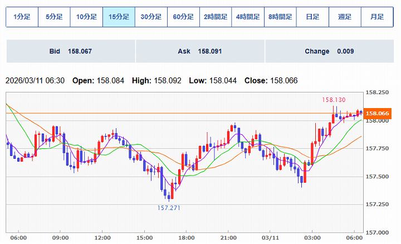Click the 18:00 label on the time axis
The image size is (401, 244).
pos(186,237)
